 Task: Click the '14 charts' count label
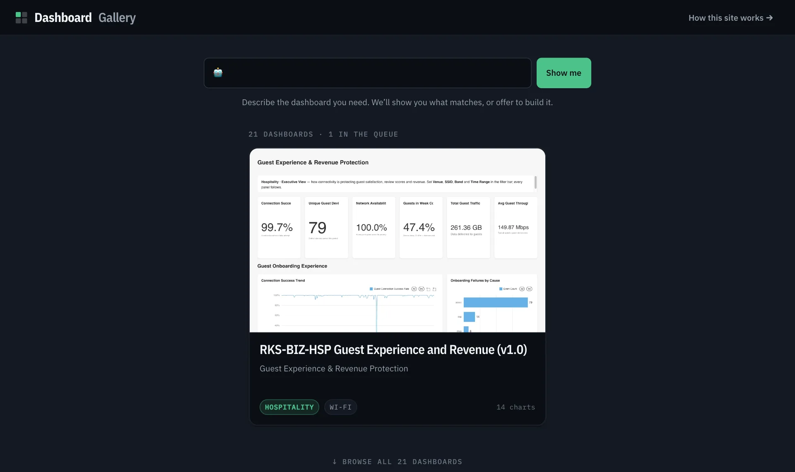(516, 407)
